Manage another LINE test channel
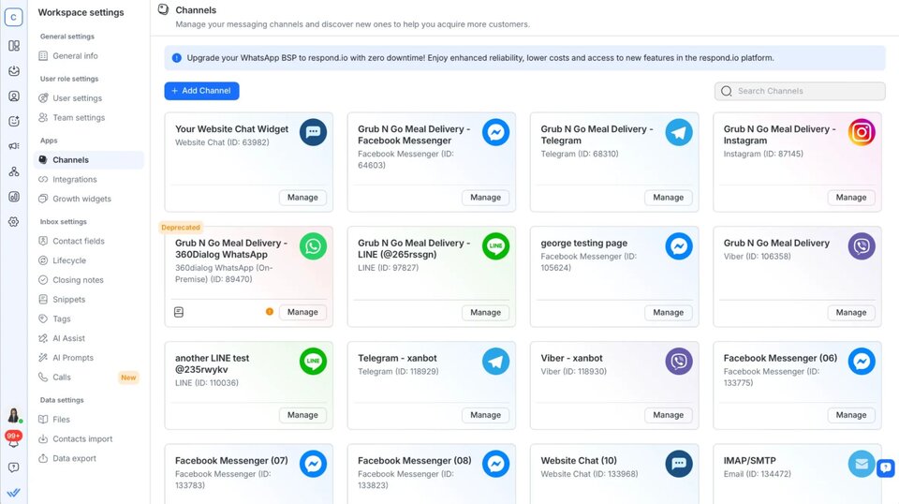This screenshot has height=504, width=899. [302, 415]
